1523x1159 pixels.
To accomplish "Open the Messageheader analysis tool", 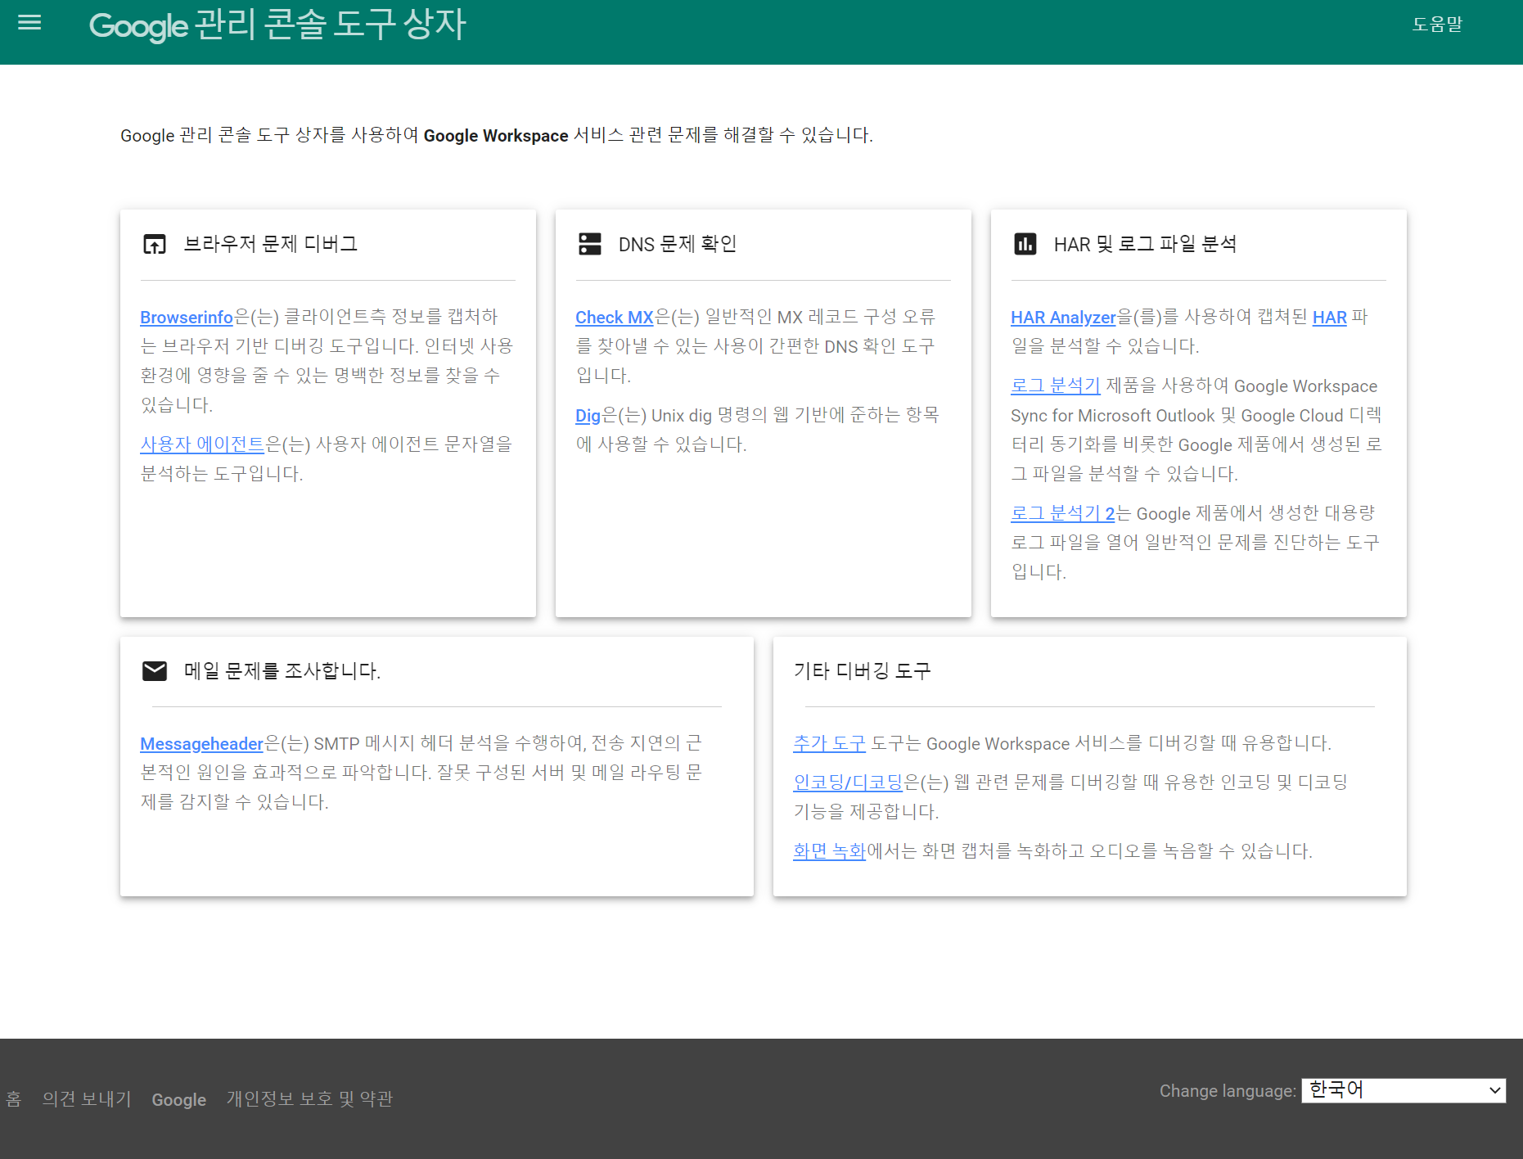I will 201,743.
